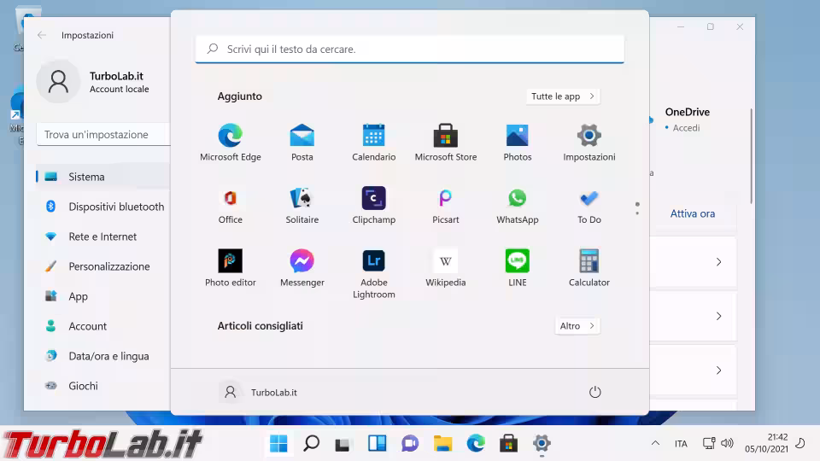Show hidden system tray icons
820x461 pixels.
tap(655, 443)
